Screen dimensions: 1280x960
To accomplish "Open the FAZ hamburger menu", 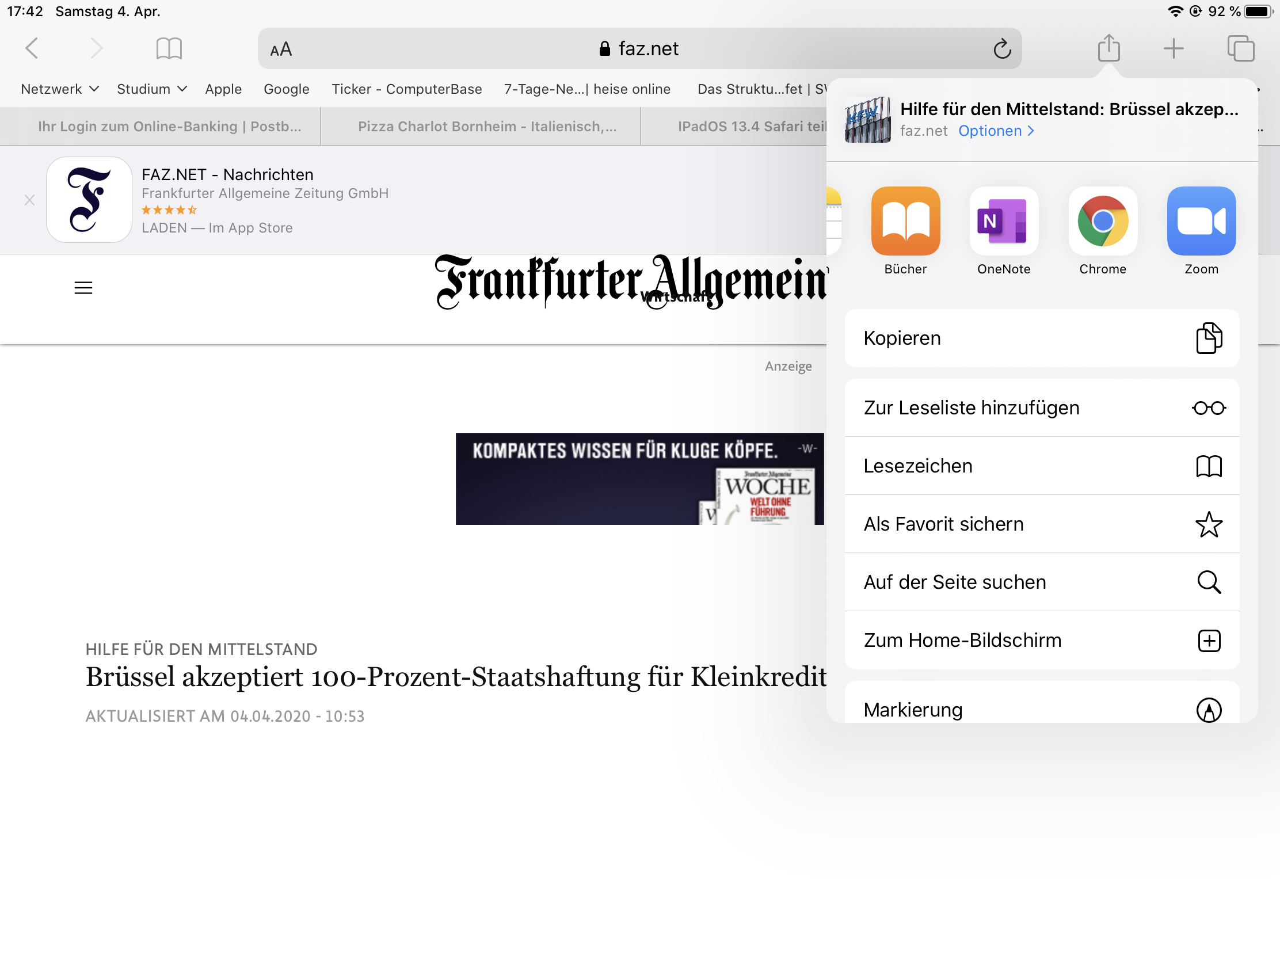I will click(x=83, y=288).
